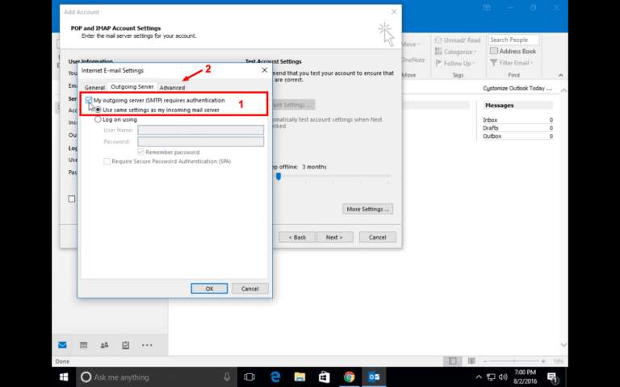Click the zoom in plus button
Viewport: 620px width, 387px height.
click(543, 361)
